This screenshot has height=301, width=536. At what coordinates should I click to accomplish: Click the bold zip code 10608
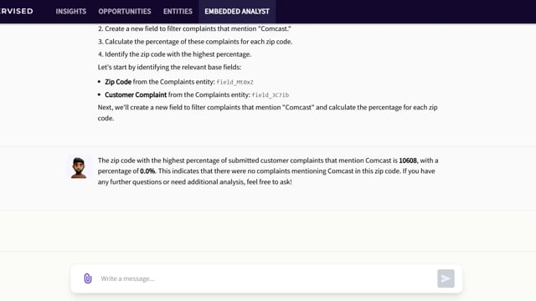click(x=408, y=161)
